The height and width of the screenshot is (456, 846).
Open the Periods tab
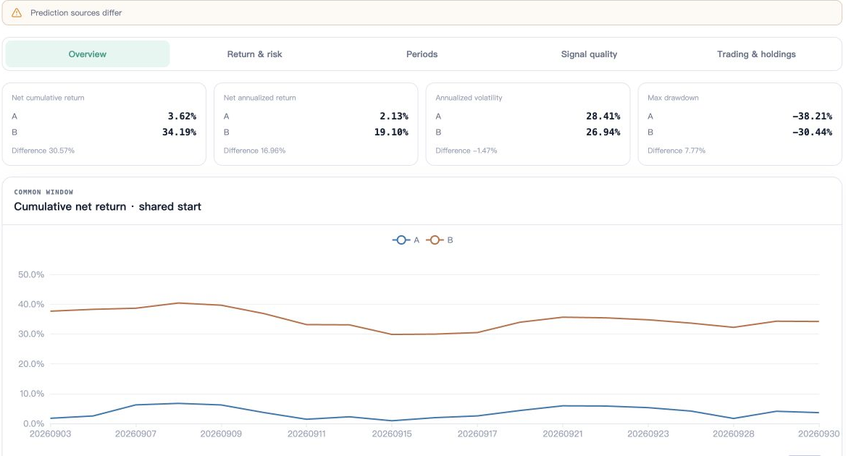point(422,54)
